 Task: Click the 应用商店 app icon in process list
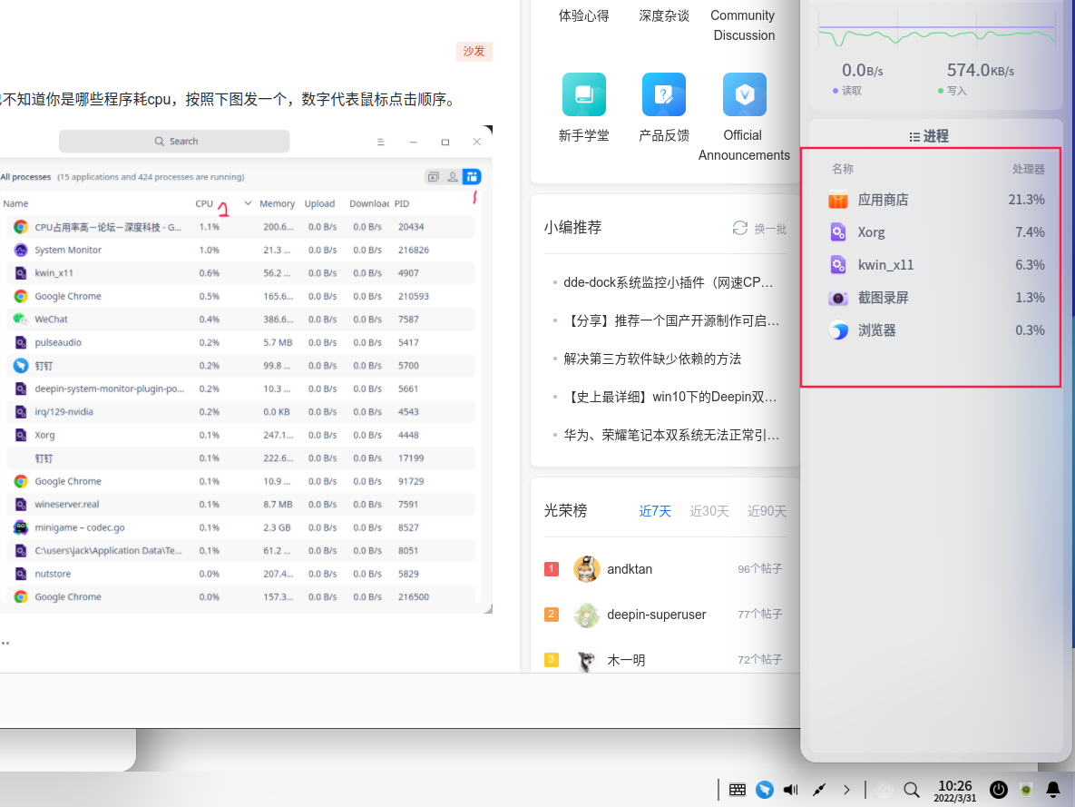point(838,200)
